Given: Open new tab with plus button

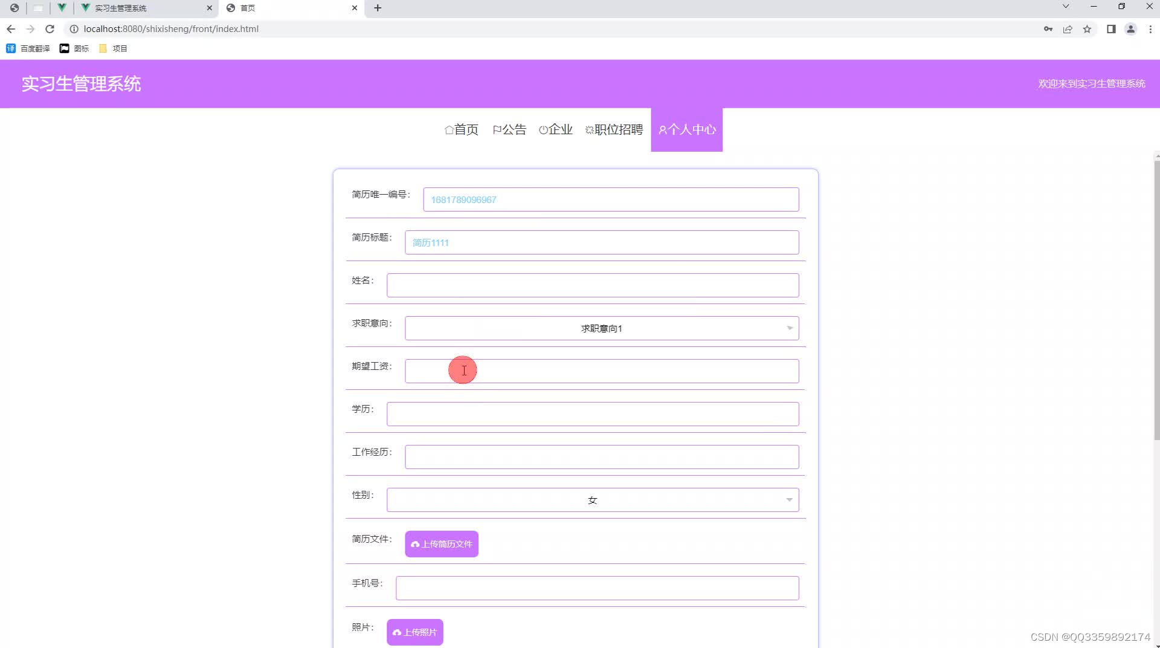Looking at the screenshot, I should tap(378, 8).
